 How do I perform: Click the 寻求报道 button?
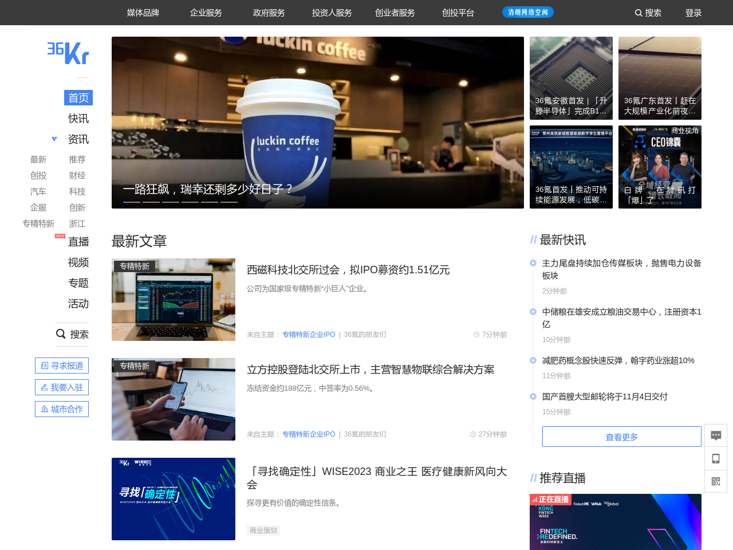pos(62,366)
